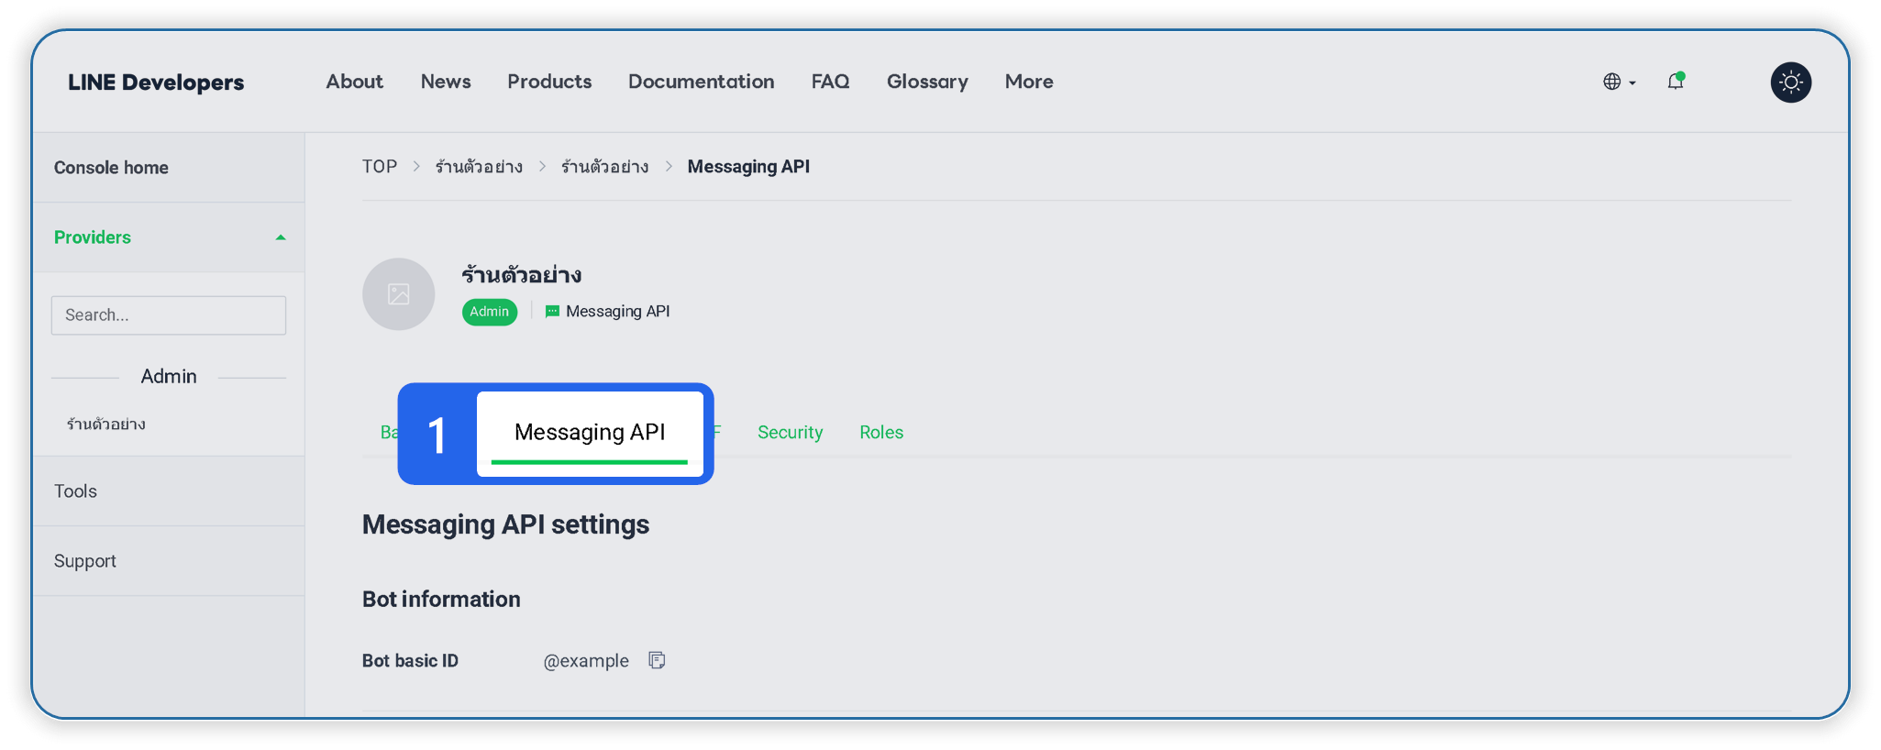Toggle the dark mode sun icon
This screenshot has height=750, width=1881.
tap(1790, 83)
